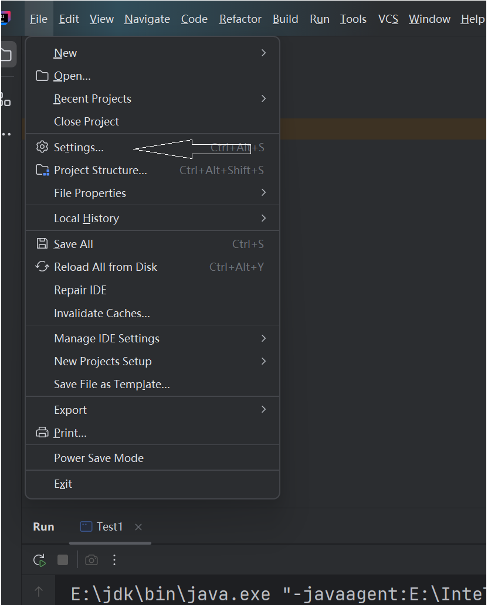Click the camera thread dump icon

point(91,560)
